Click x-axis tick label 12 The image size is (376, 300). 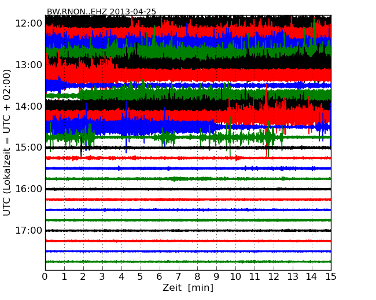[274, 277]
